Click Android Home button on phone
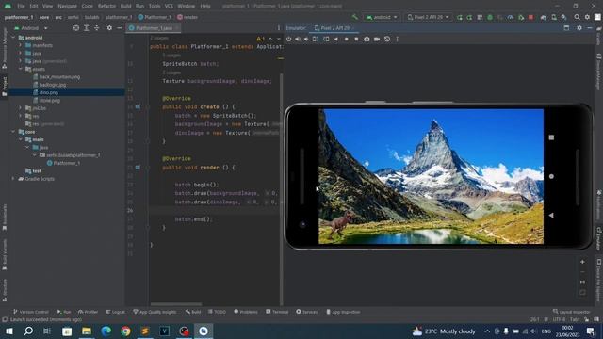 (x=551, y=176)
